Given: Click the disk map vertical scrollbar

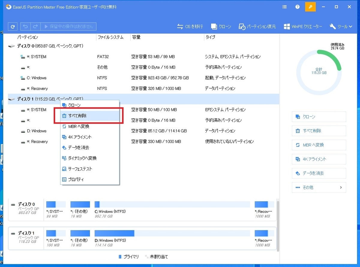Looking at the screenshot, I should coord(278,226).
